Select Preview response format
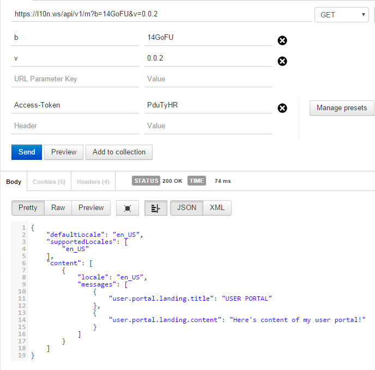 point(91,208)
